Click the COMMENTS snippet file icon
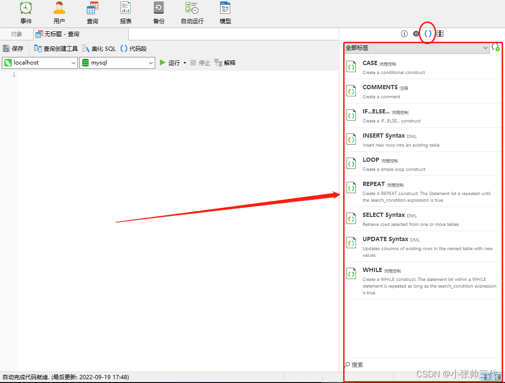 click(351, 91)
